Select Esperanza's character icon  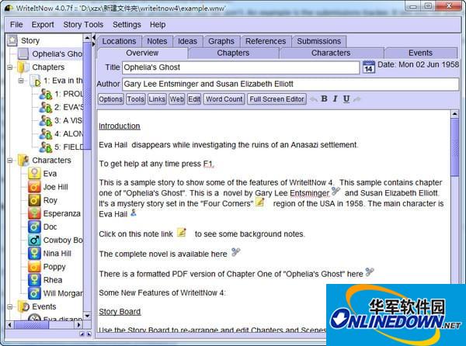(x=34, y=213)
